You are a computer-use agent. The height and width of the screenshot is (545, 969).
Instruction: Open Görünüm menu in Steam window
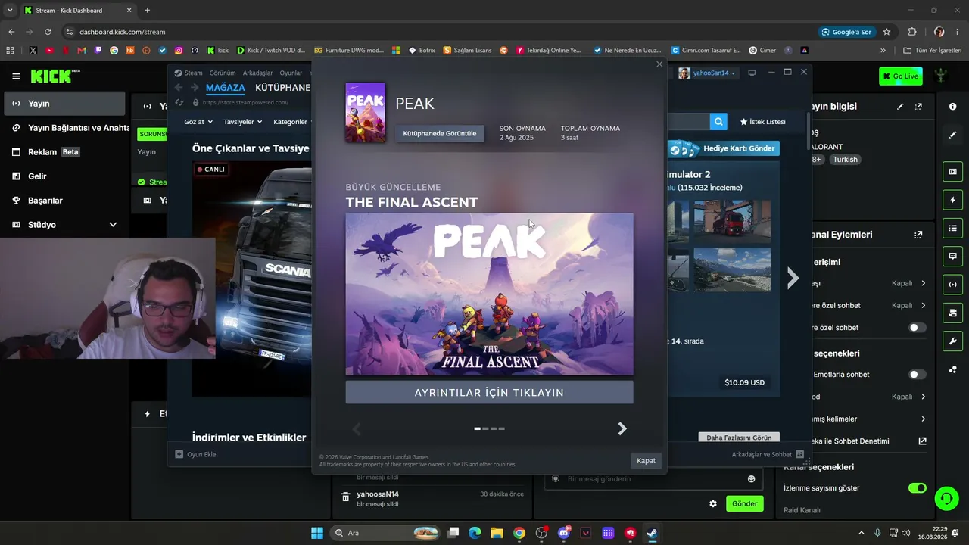223,73
